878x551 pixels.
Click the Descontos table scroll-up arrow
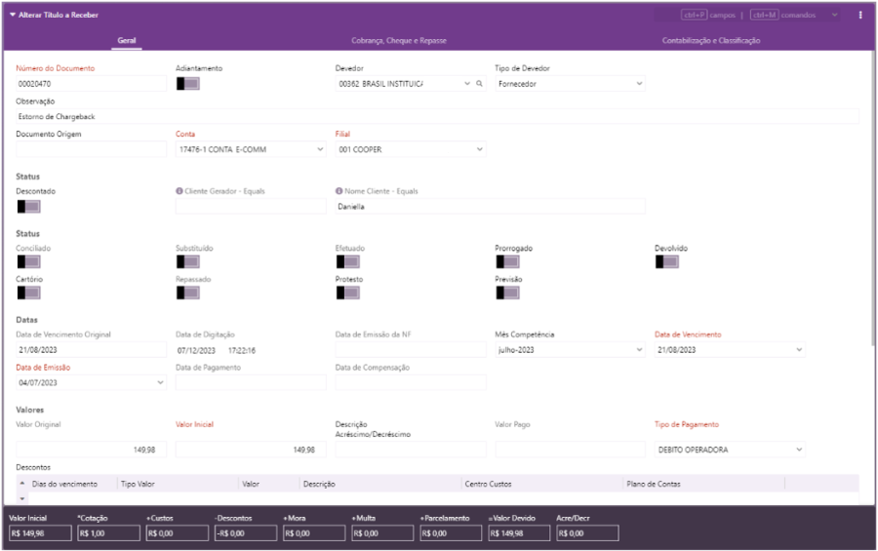coord(22,484)
